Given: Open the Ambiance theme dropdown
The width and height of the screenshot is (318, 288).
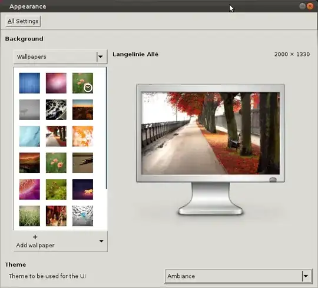Looking at the screenshot, I should (238, 276).
